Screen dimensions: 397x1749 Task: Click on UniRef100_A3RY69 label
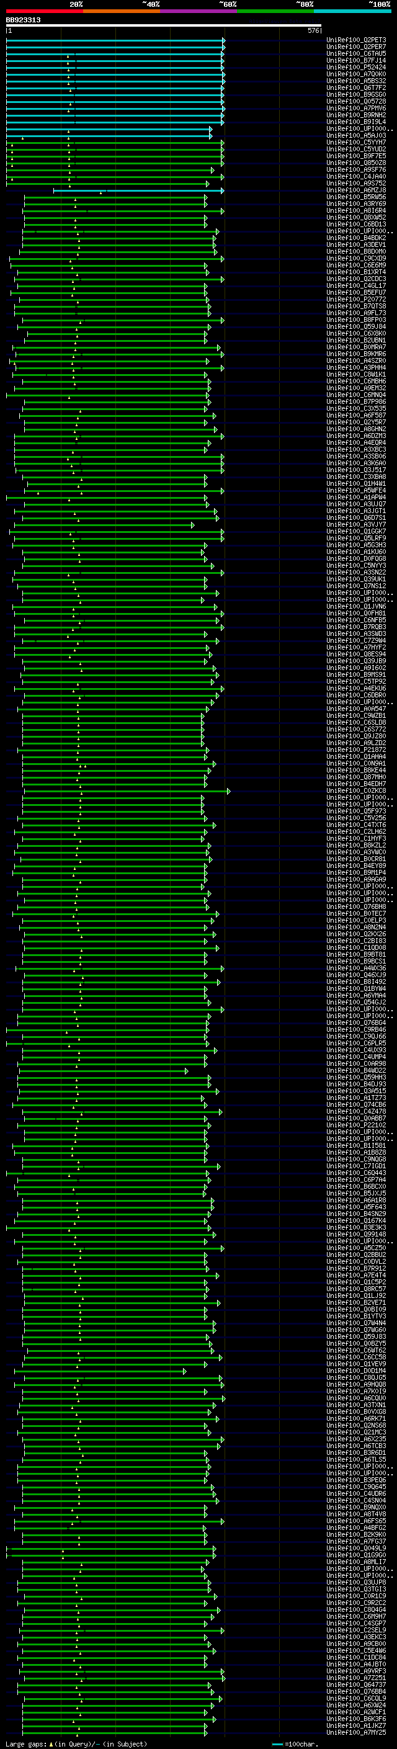click(x=356, y=204)
